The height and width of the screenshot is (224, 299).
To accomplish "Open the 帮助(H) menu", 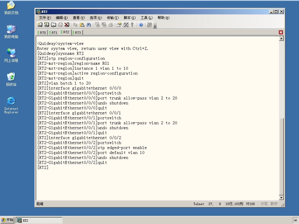I will pyautogui.click(x=164, y=18).
